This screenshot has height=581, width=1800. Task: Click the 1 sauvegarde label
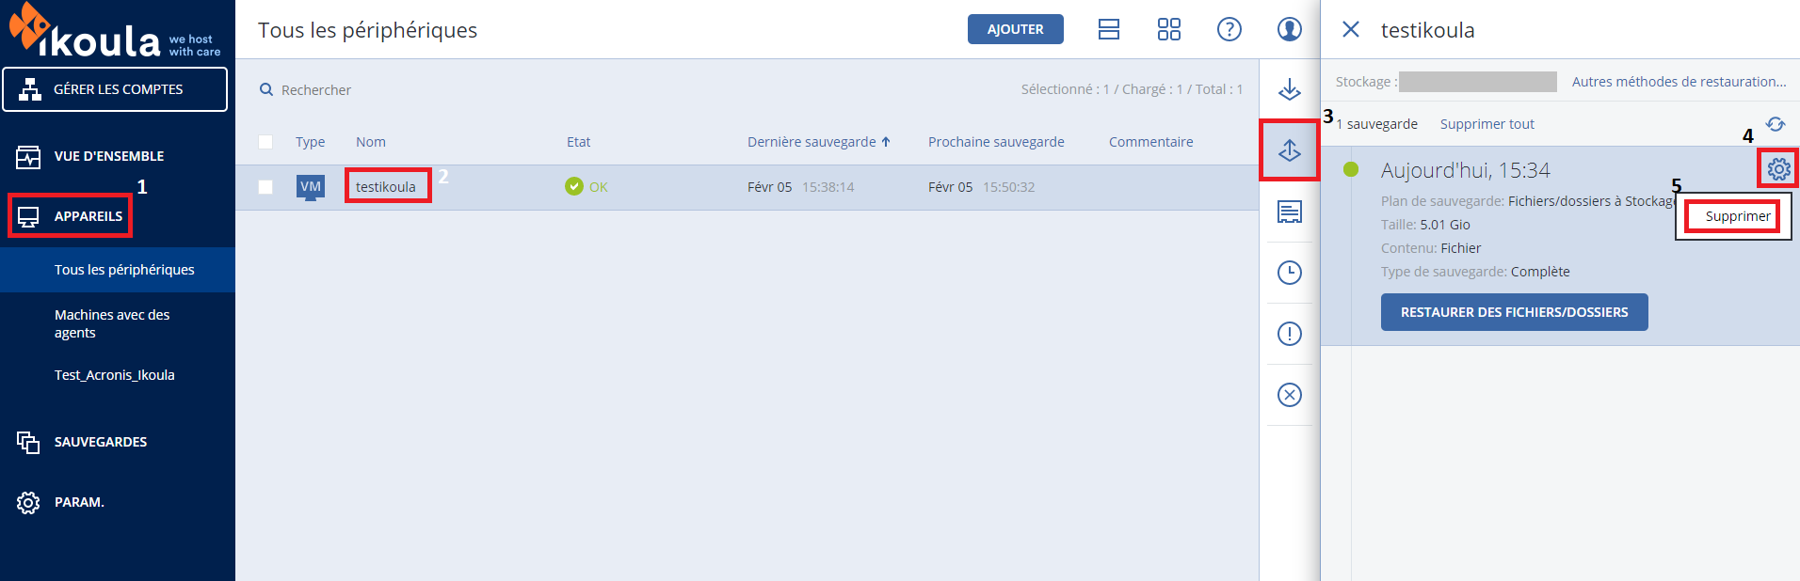click(x=1376, y=124)
